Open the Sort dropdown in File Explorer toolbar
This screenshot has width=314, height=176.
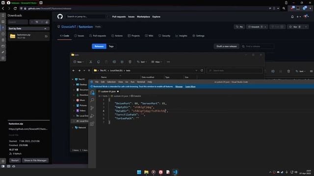142,62
